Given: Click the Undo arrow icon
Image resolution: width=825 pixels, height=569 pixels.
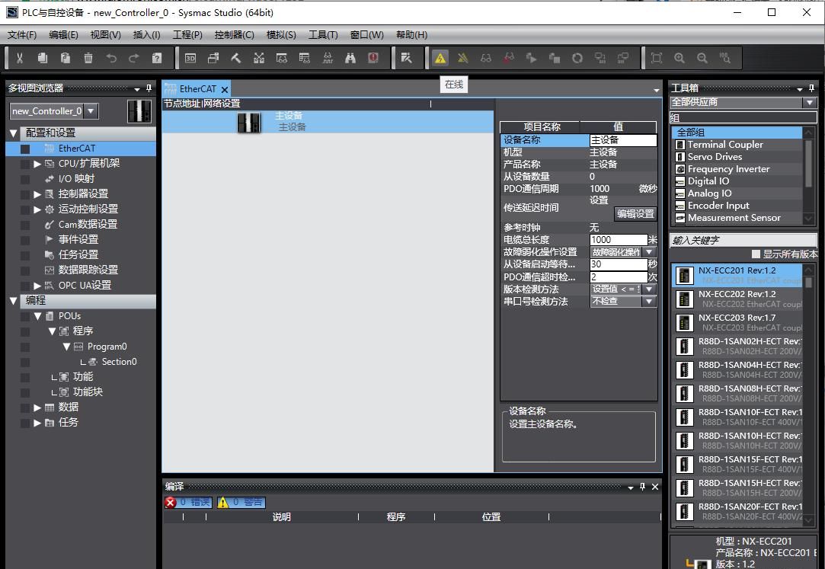Looking at the screenshot, I should pyautogui.click(x=111, y=58).
